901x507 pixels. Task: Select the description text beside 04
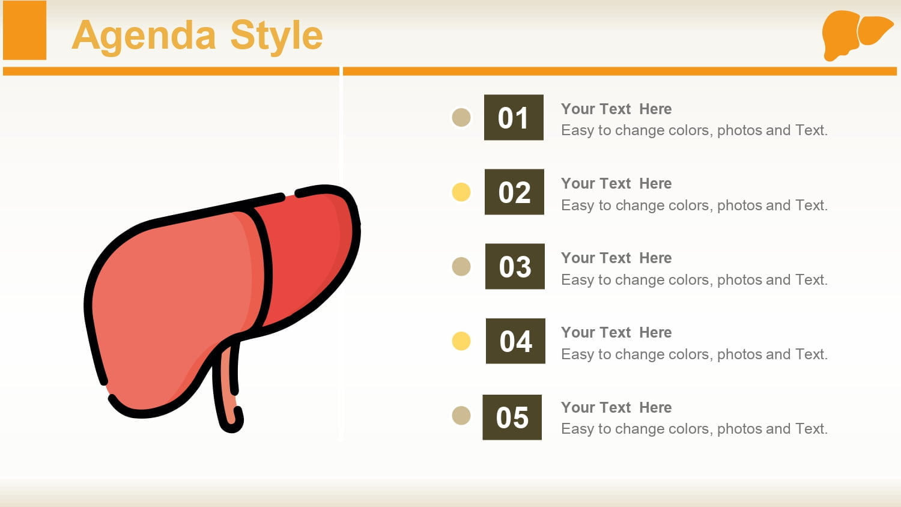pos(694,354)
